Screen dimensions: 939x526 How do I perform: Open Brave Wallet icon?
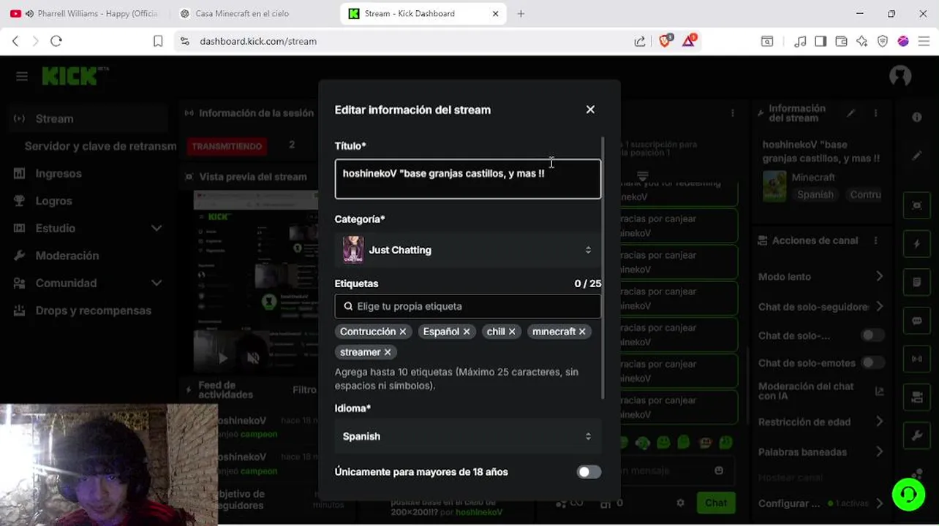[841, 42]
